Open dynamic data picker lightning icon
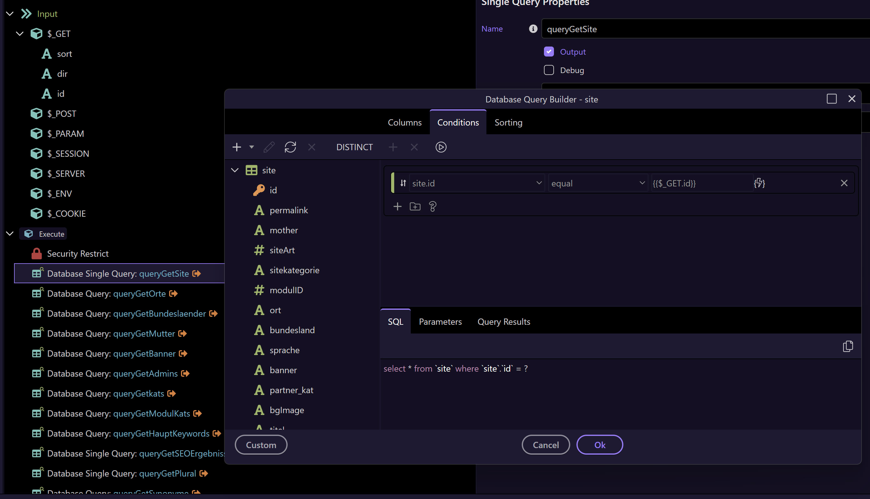870x499 pixels. click(759, 183)
